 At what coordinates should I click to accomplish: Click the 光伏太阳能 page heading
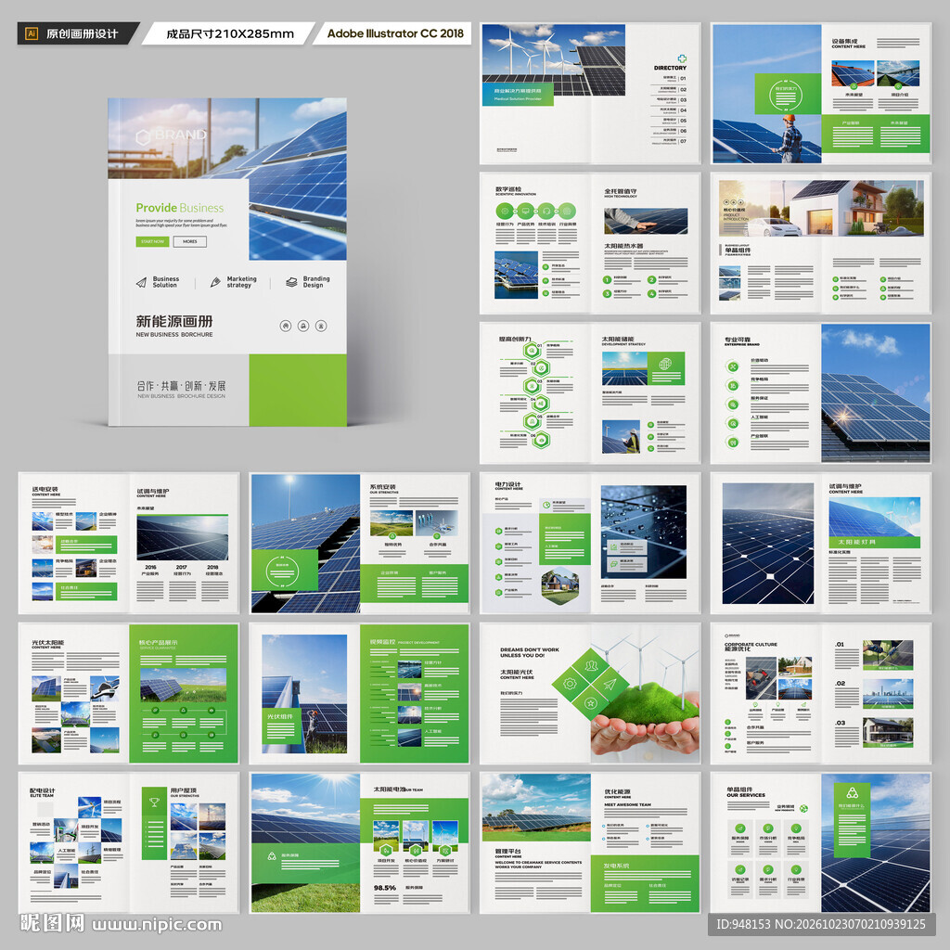pos(48,643)
